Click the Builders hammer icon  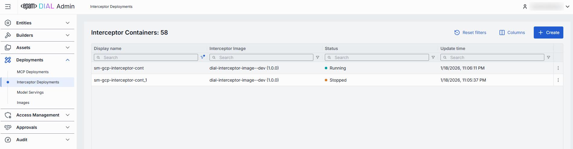coord(8,35)
